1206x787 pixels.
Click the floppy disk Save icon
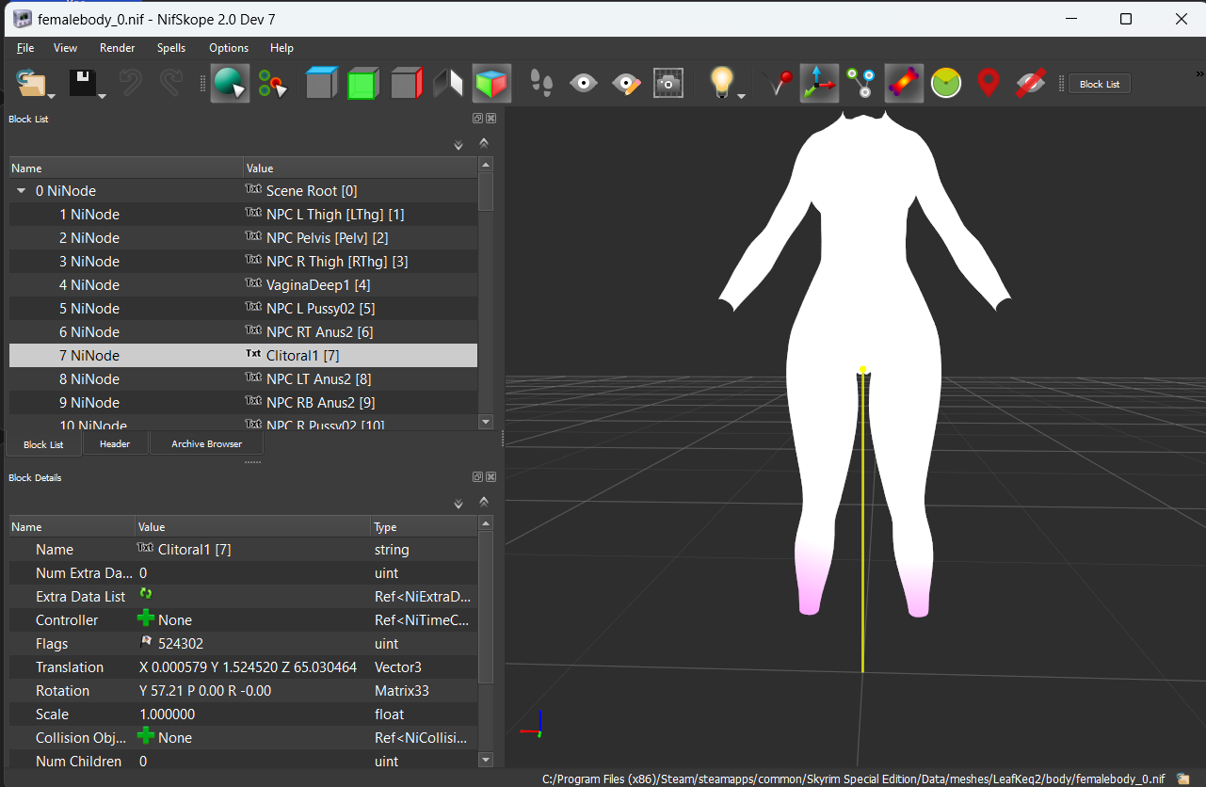tap(83, 84)
